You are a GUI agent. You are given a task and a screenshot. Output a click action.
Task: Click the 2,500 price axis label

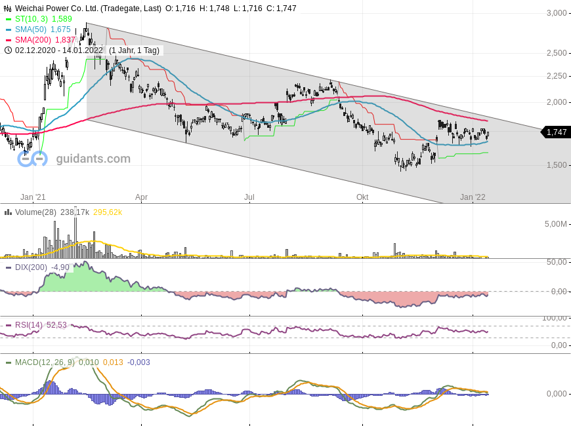pos(557,53)
